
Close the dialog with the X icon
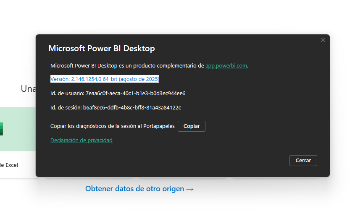point(323,40)
